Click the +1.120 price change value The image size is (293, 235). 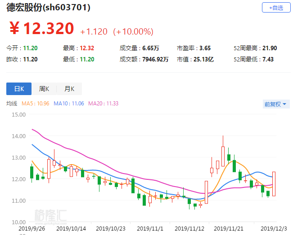point(94,31)
